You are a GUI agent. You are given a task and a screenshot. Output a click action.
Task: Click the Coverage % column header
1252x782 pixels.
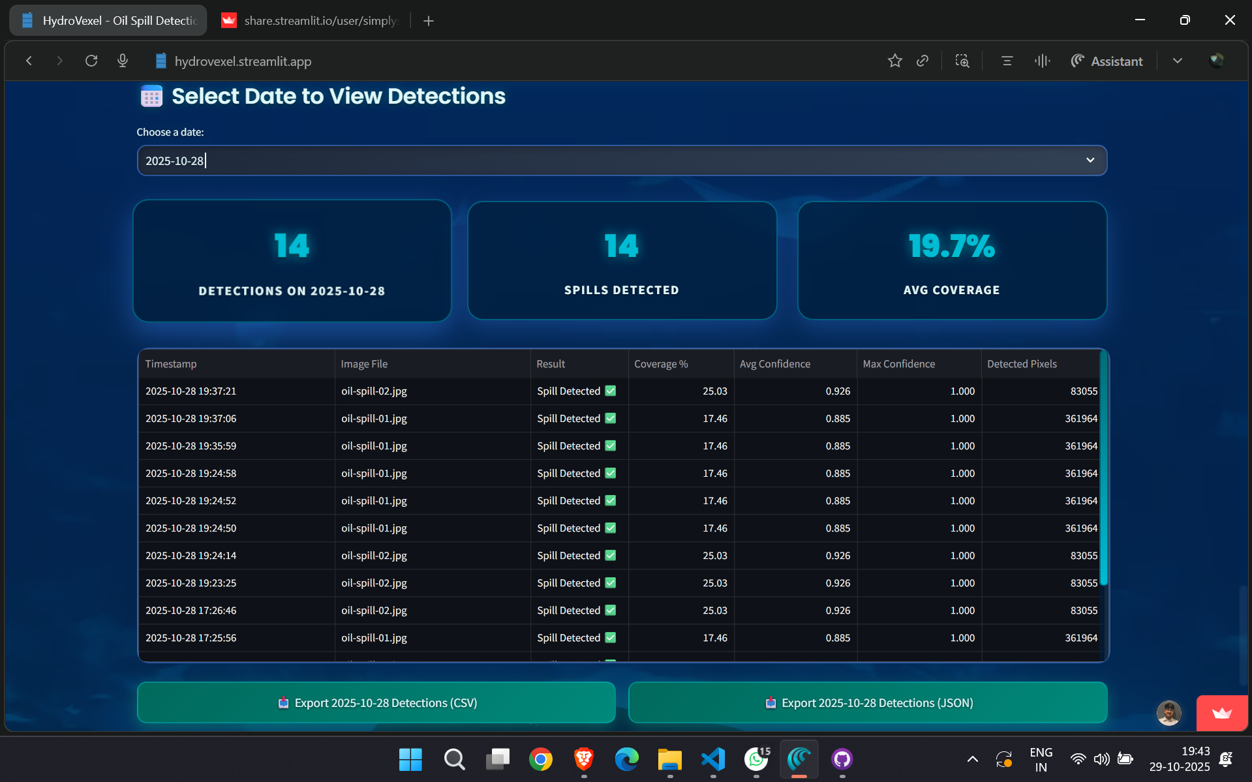click(661, 364)
